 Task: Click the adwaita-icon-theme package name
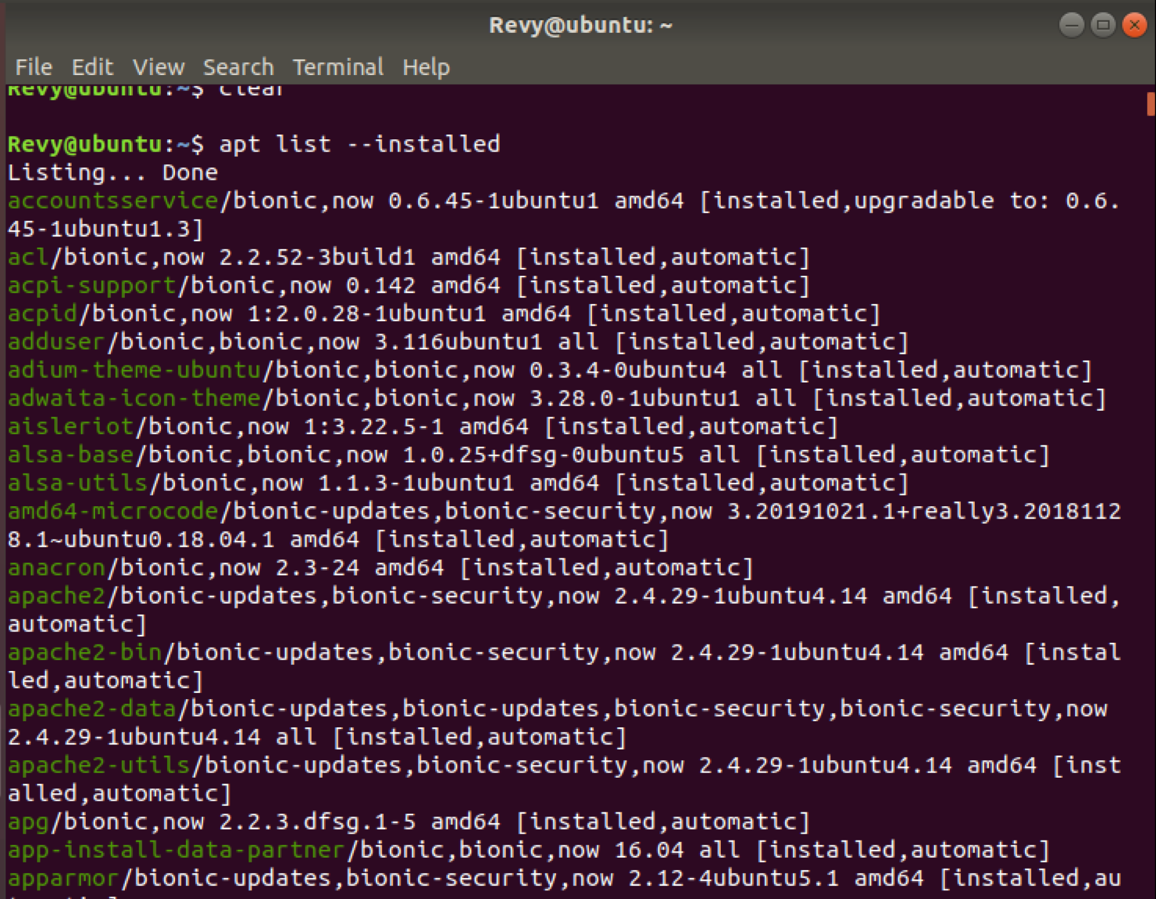134,398
